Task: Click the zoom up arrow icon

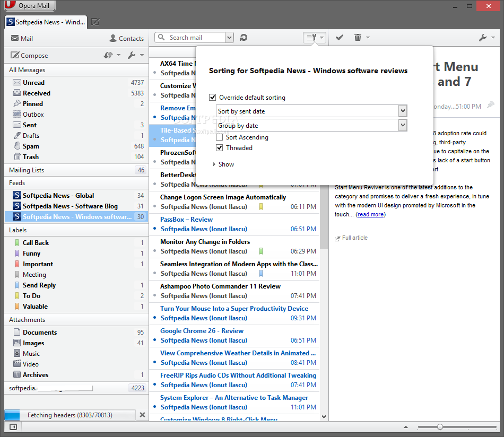Action: [406, 427]
